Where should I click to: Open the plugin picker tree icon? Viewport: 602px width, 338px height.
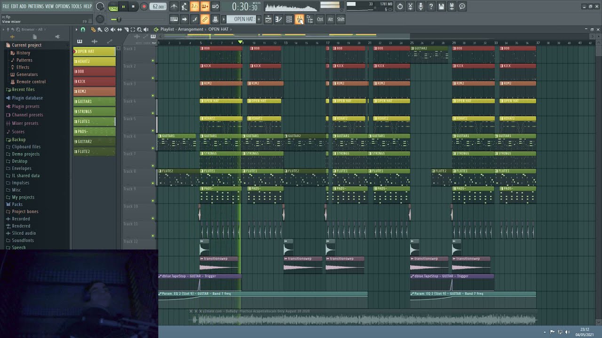pos(309,19)
